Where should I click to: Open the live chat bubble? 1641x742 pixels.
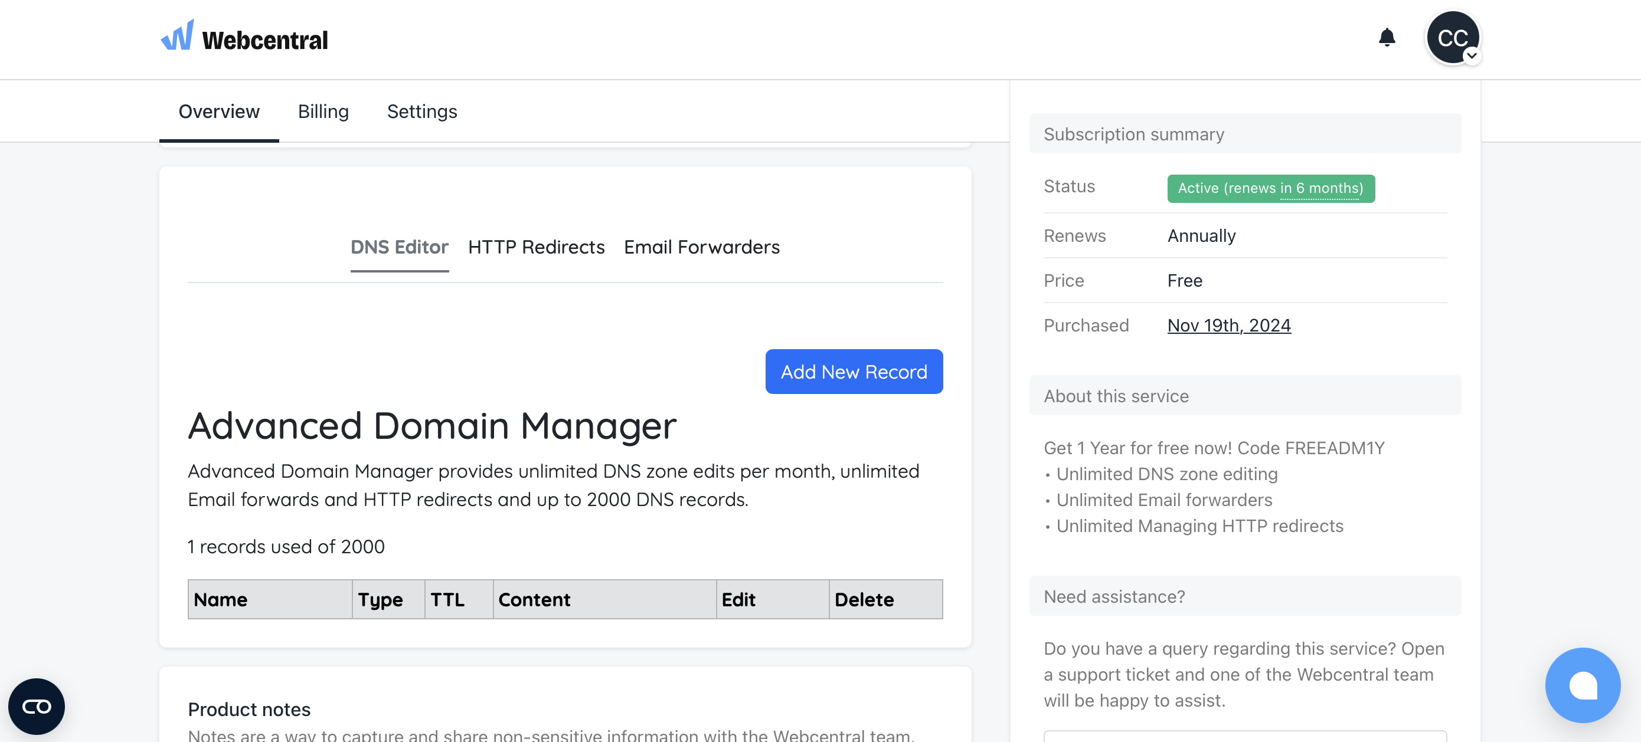point(1582,685)
